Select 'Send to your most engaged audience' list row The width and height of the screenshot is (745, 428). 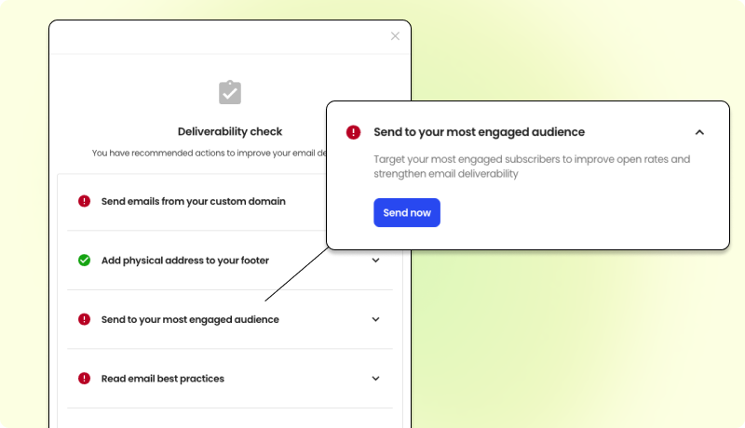pos(190,319)
